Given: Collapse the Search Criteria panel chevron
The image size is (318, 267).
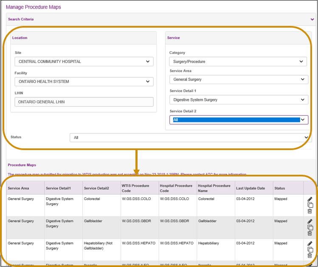Looking at the screenshot, I should click(312, 19).
